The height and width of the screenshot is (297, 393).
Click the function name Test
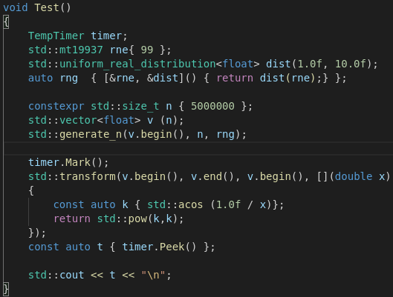[x=47, y=7]
